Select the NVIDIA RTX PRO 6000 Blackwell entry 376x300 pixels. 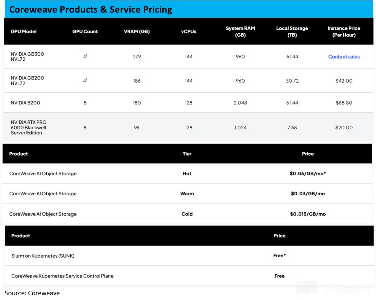click(x=29, y=127)
